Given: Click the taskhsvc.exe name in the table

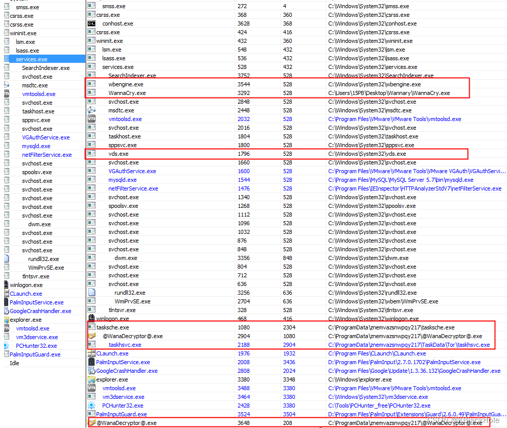Looking at the screenshot, I should (x=125, y=345).
